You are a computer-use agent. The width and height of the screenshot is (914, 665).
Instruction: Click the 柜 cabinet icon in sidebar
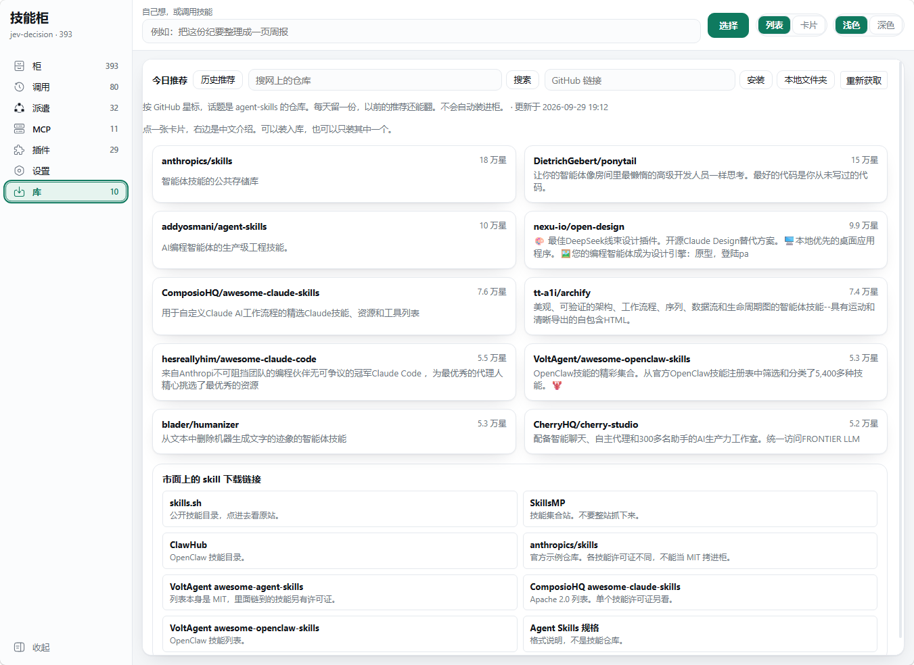(x=19, y=66)
